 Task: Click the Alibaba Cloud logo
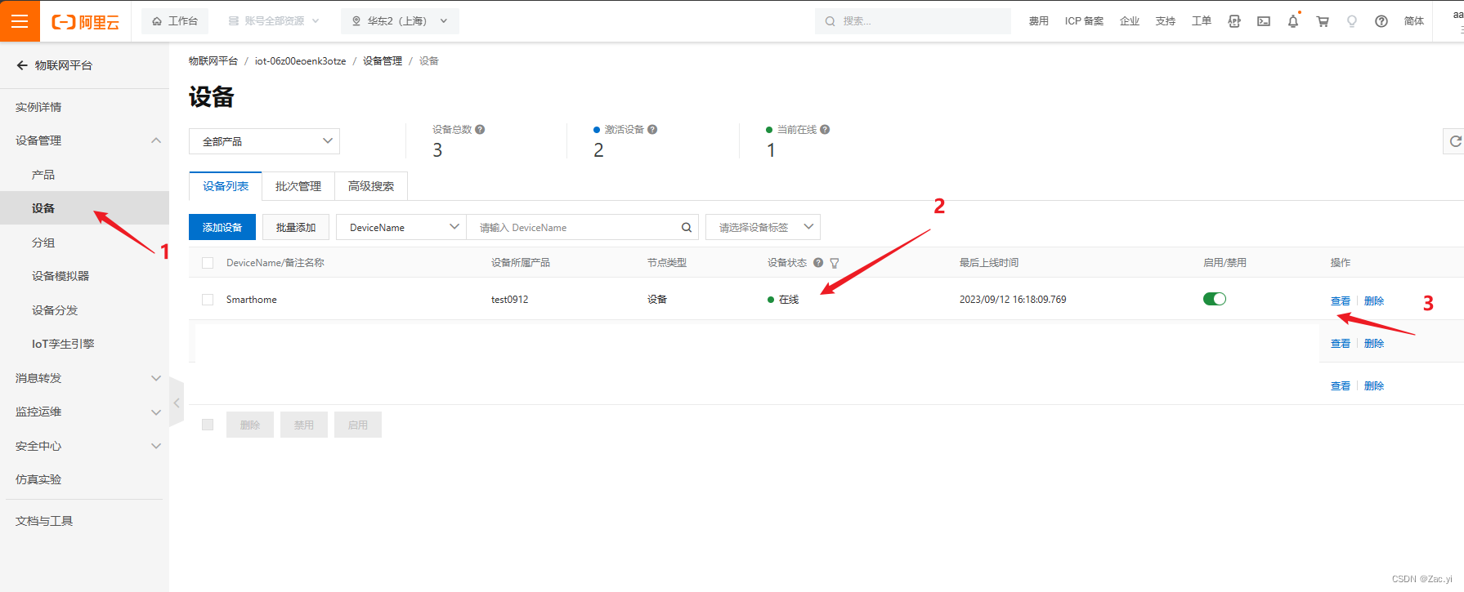click(x=86, y=22)
